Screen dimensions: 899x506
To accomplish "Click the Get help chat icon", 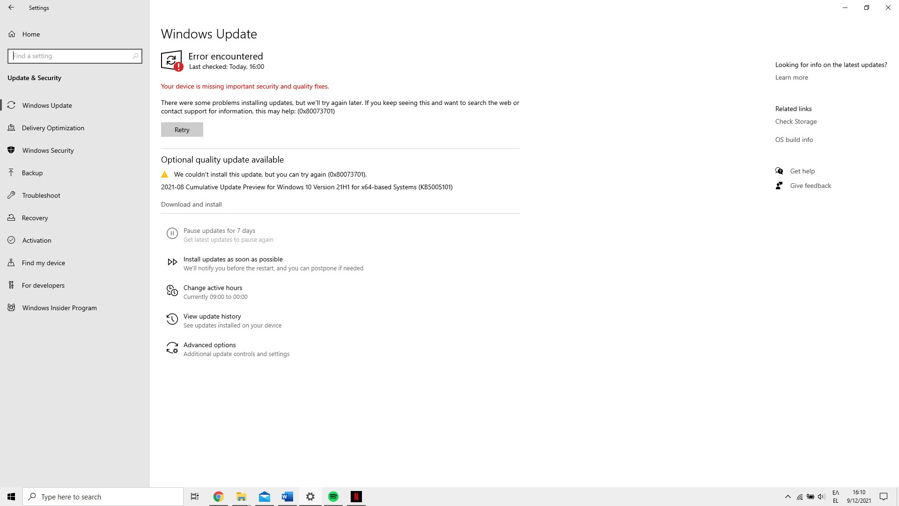I will coord(779,171).
